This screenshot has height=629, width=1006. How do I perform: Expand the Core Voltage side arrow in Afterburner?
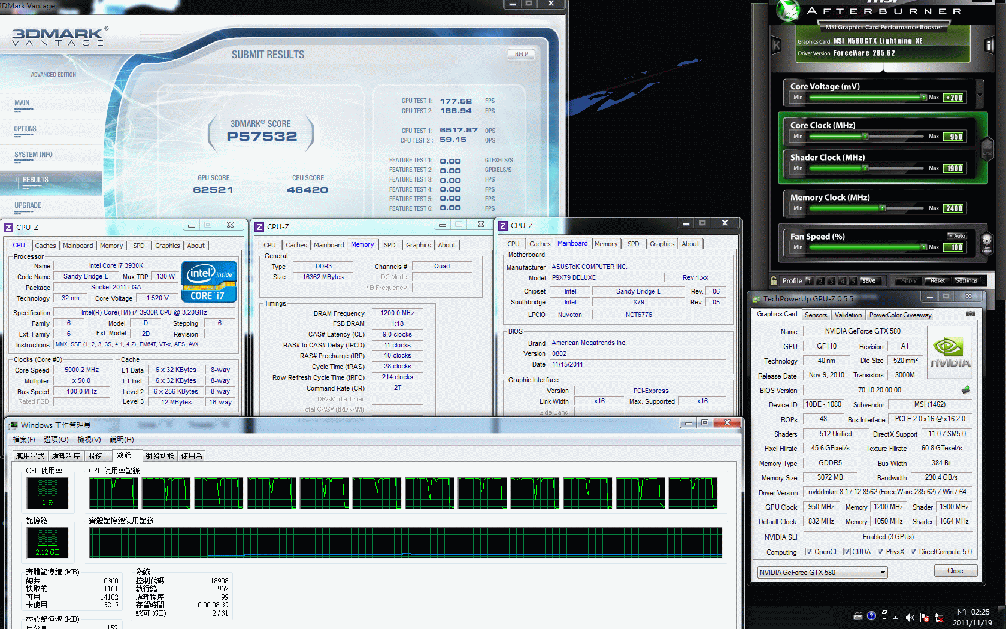pyautogui.click(x=980, y=95)
